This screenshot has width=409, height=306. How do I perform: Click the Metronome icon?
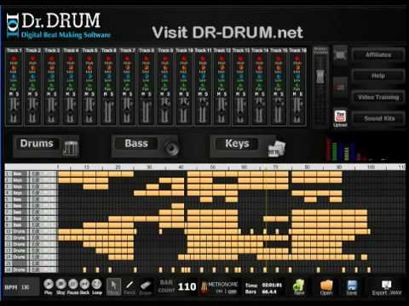pyautogui.click(x=204, y=286)
